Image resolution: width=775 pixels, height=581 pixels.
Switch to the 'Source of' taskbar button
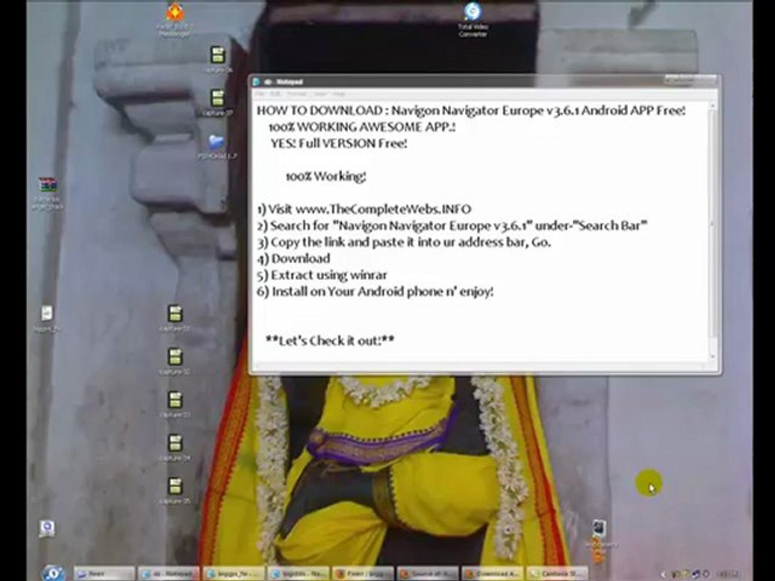[428, 574]
